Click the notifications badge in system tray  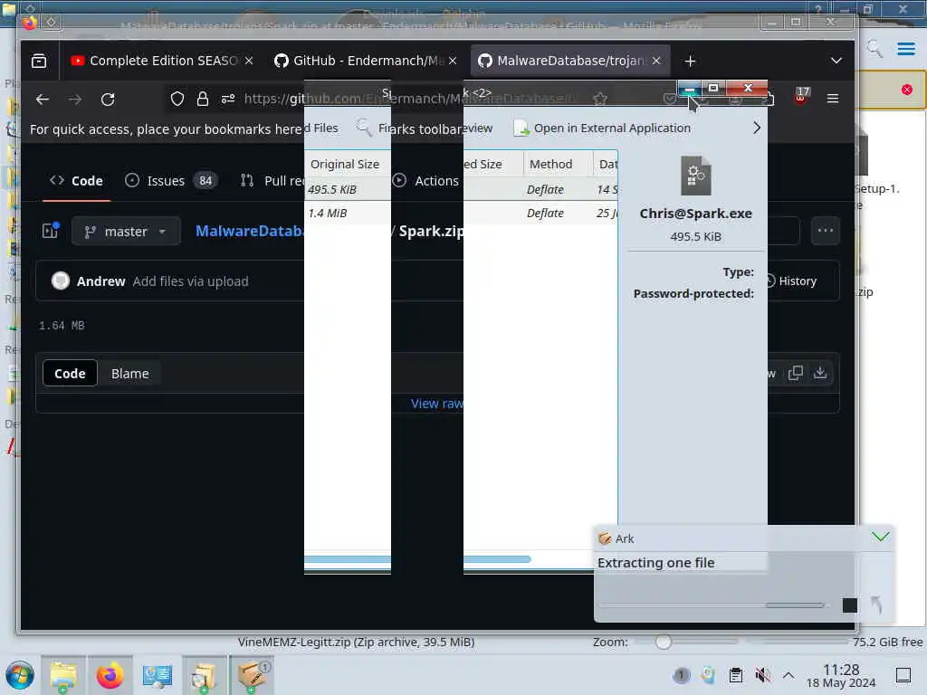click(681, 675)
